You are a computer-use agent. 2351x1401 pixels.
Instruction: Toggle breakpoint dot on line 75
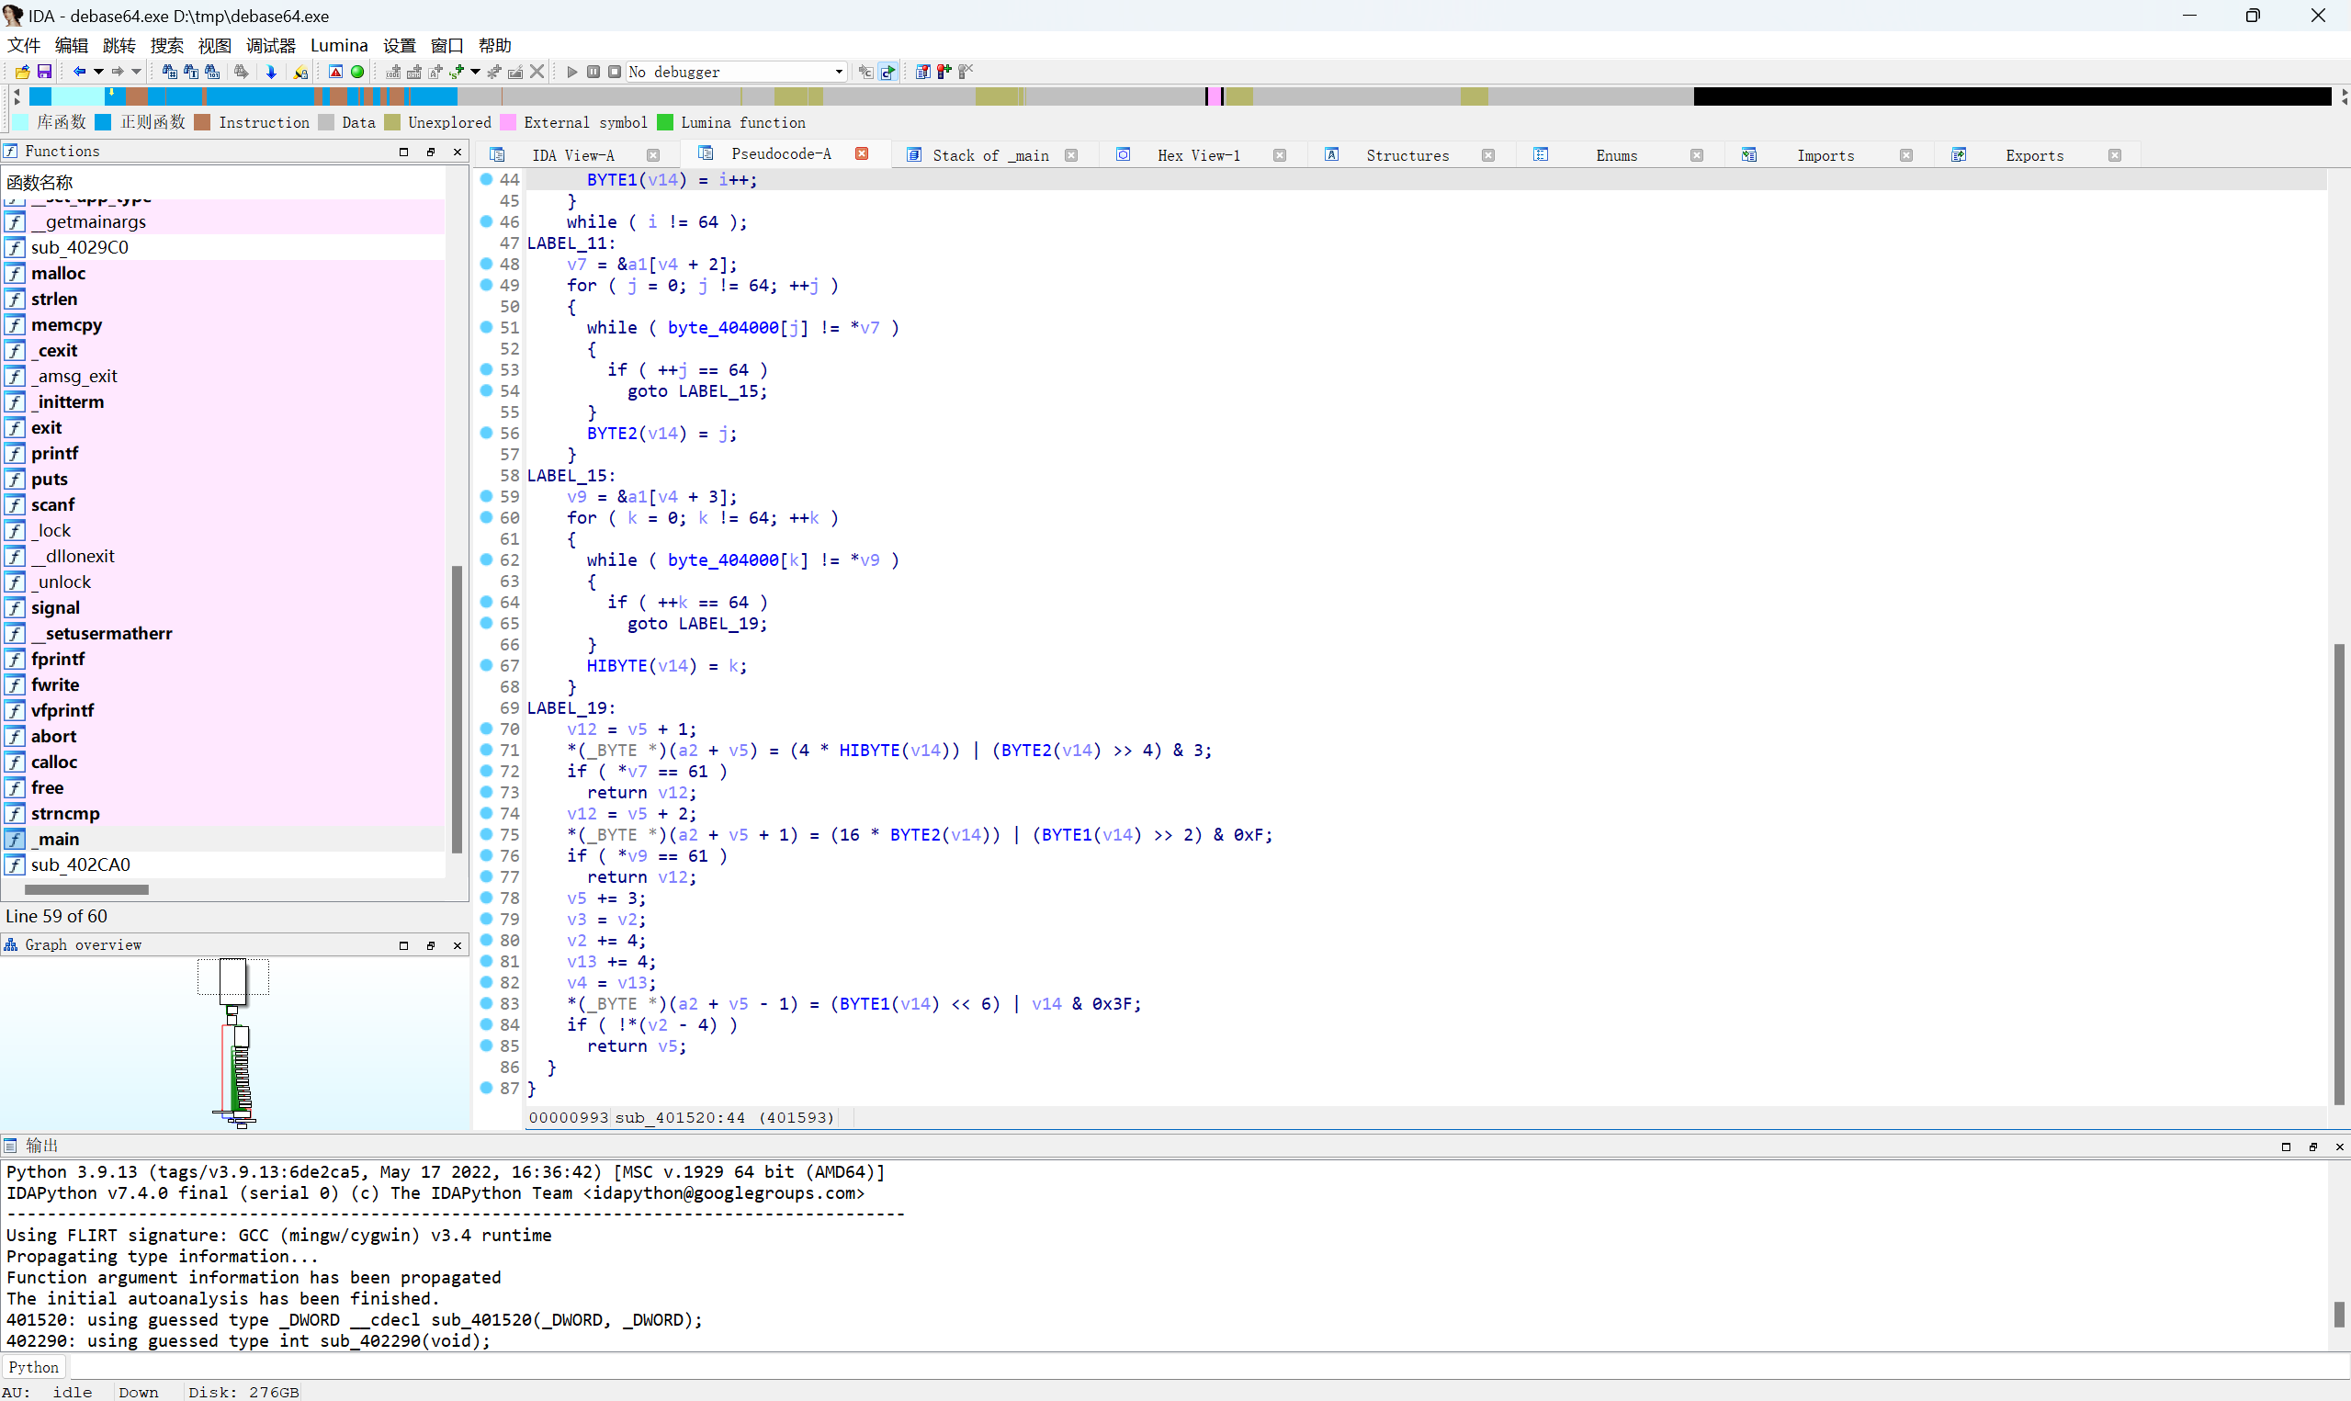coord(486,833)
